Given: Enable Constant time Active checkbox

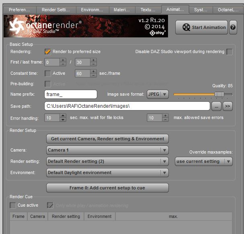Looking at the screenshot, I should 47,73.
